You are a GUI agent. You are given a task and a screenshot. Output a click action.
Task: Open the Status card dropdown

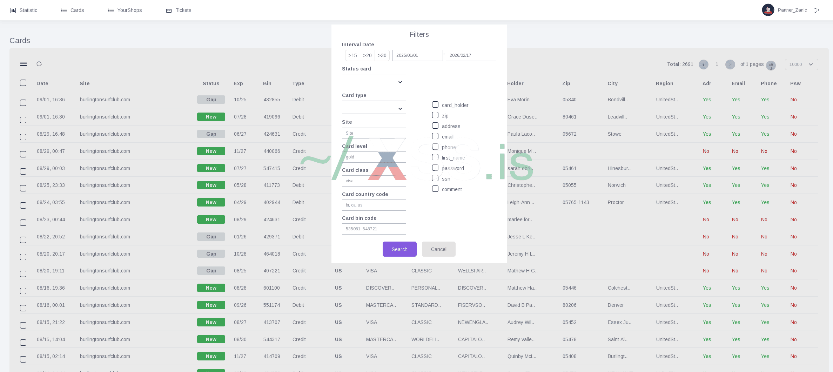coord(374,81)
